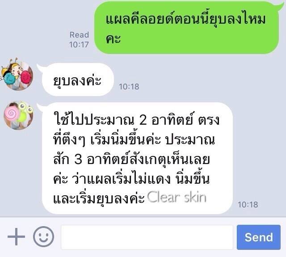Viewport: 286px width, 257px height.
Task: Open the smiley emoji sticker picker
Action: point(43,236)
